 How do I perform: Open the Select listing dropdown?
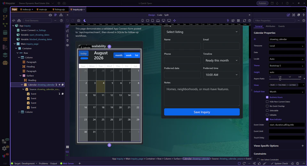[202, 32]
